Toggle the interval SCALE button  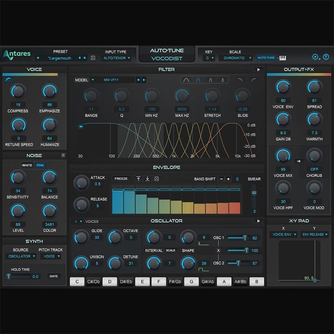(x=171, y=250)
